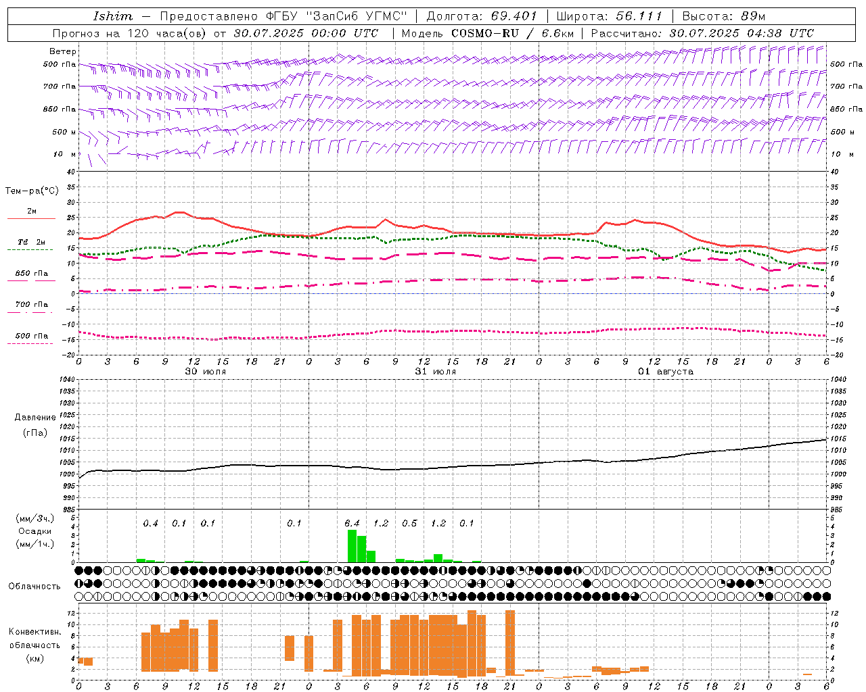Click the 'Осадки' precipitation label
Viewport: 866px width, 692px height.
35,531
